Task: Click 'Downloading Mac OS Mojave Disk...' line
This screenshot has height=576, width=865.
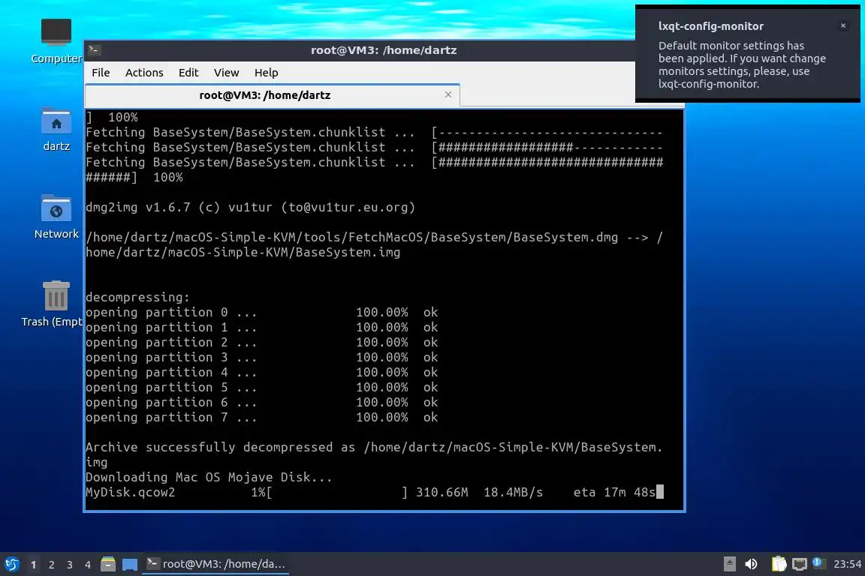Action: point(209,477)
